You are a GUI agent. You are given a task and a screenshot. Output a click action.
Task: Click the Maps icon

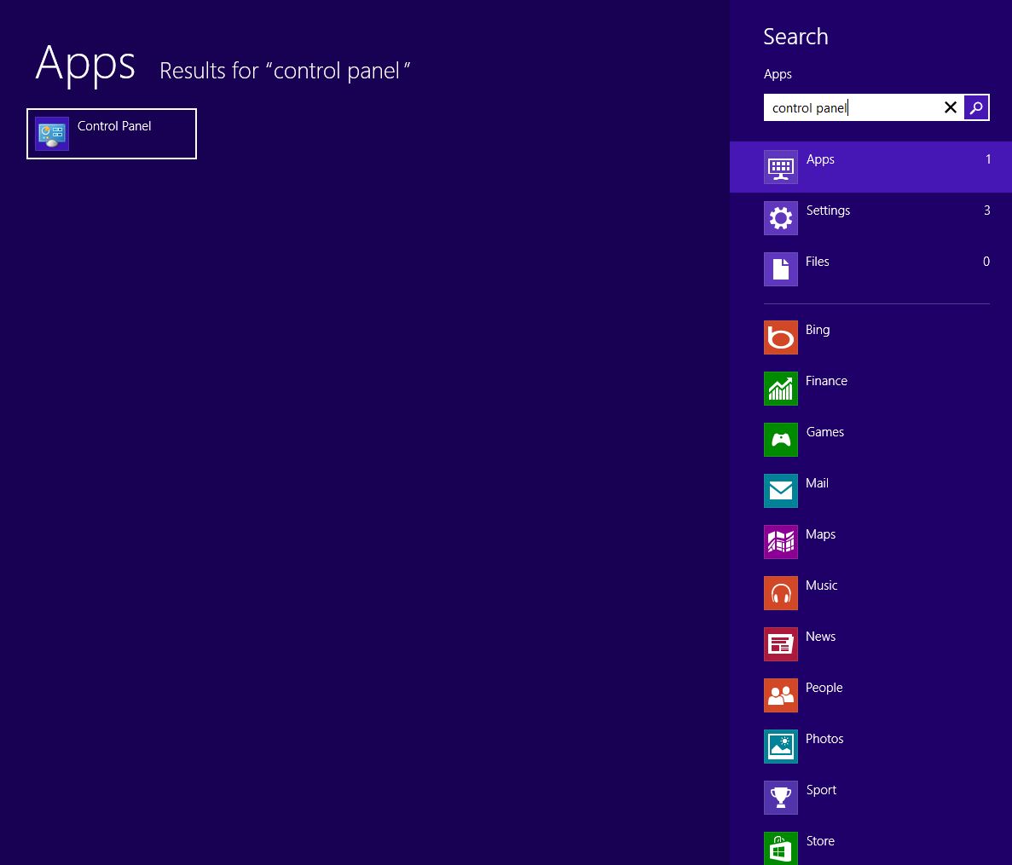click(x=780, y=542)
